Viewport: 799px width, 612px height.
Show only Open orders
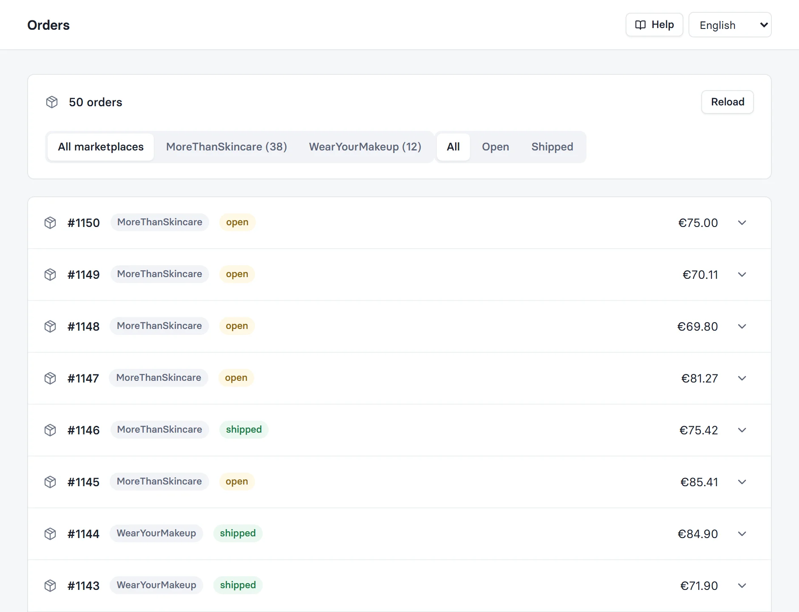click(495, 147)
